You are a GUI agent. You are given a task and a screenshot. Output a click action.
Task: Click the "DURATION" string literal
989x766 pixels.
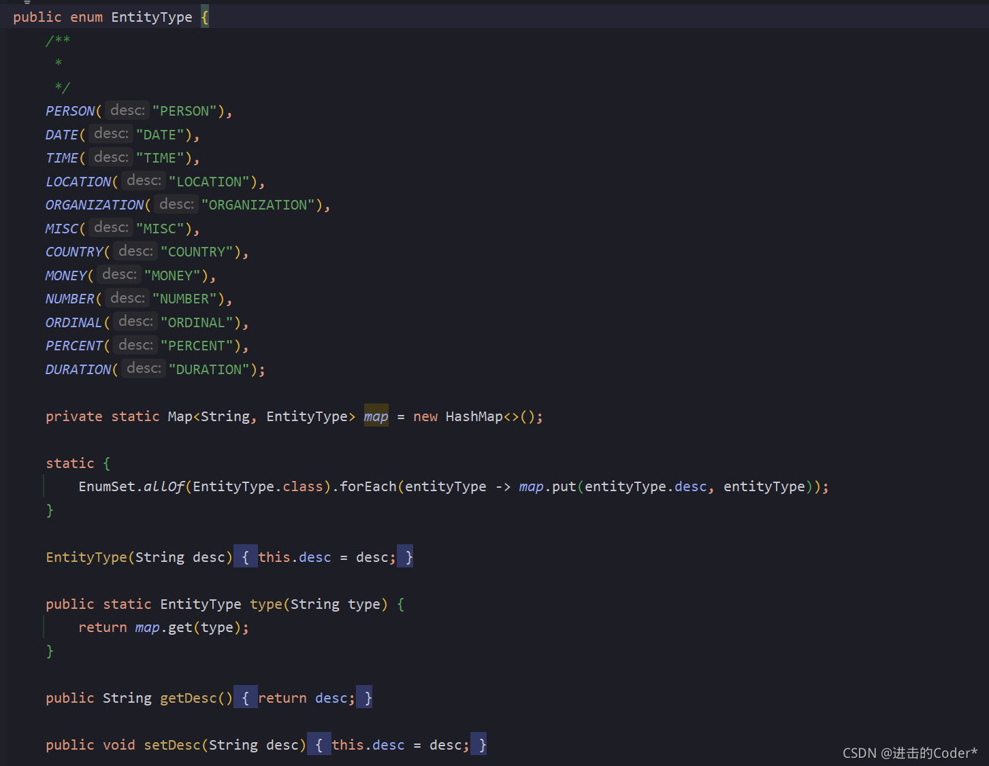coord(209,369)
